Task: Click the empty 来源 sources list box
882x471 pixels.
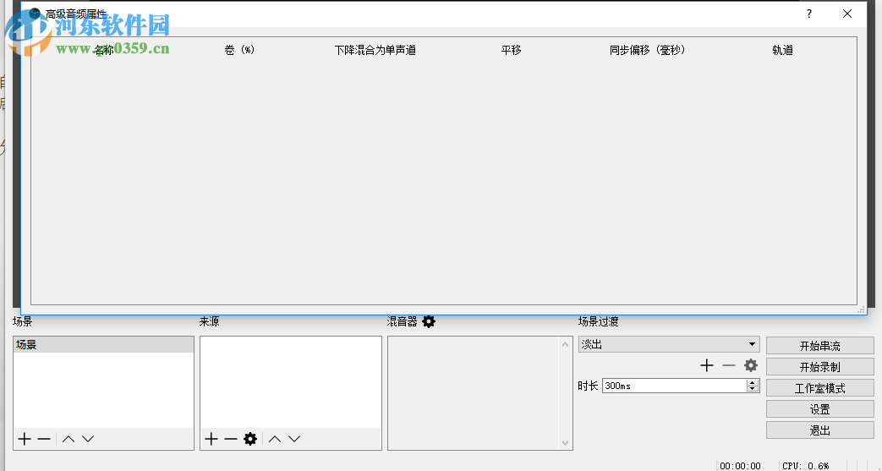Action: tap(291, 382)
